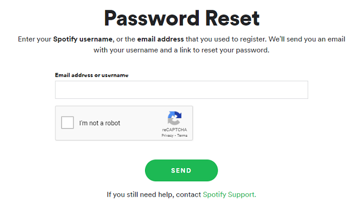Click the that you used to register phrase
Image resolution: width=357 pixels, height=201 pixels.
click(x=226, y=39)
